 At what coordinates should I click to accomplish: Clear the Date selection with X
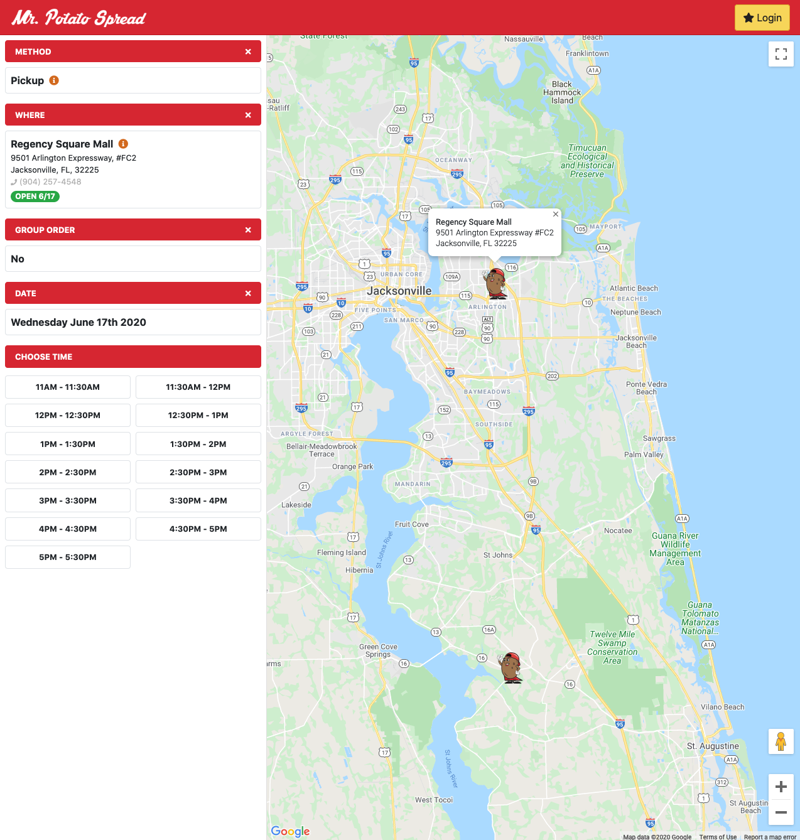(248, 293)
